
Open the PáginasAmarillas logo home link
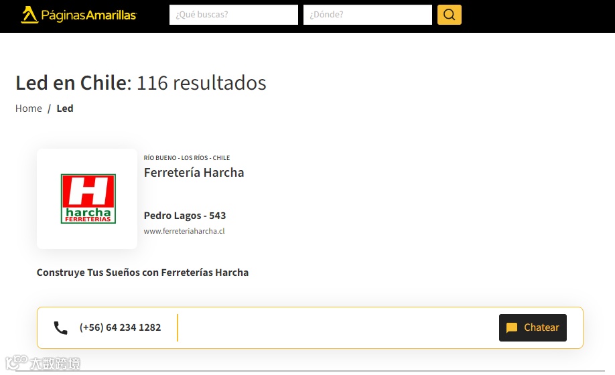[78, 15]
